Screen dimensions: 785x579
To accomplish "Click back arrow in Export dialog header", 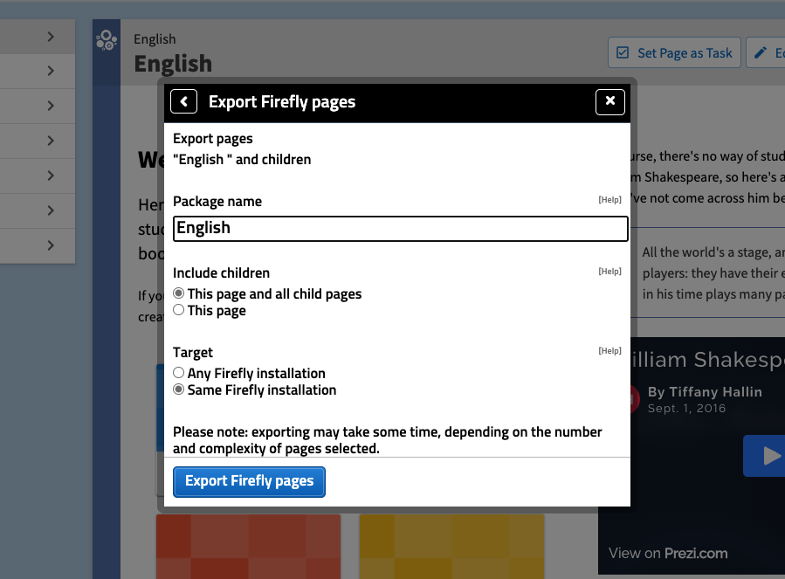I will tap(183, 101).
